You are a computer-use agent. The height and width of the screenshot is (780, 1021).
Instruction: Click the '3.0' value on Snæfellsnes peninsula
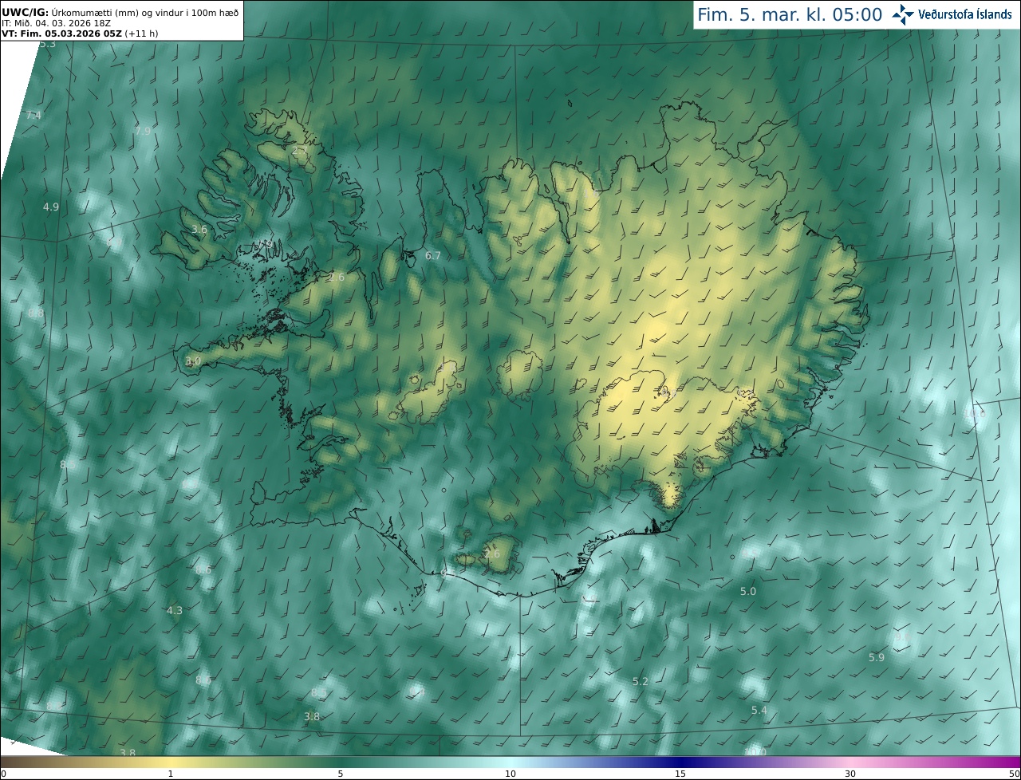pyautogui.click(x=193, y=360)
